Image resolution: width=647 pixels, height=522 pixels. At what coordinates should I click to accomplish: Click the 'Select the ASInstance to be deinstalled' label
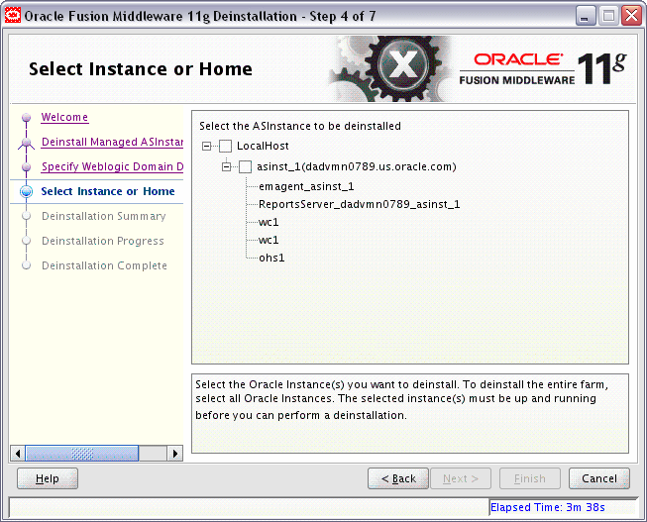[x=300, y=126]
